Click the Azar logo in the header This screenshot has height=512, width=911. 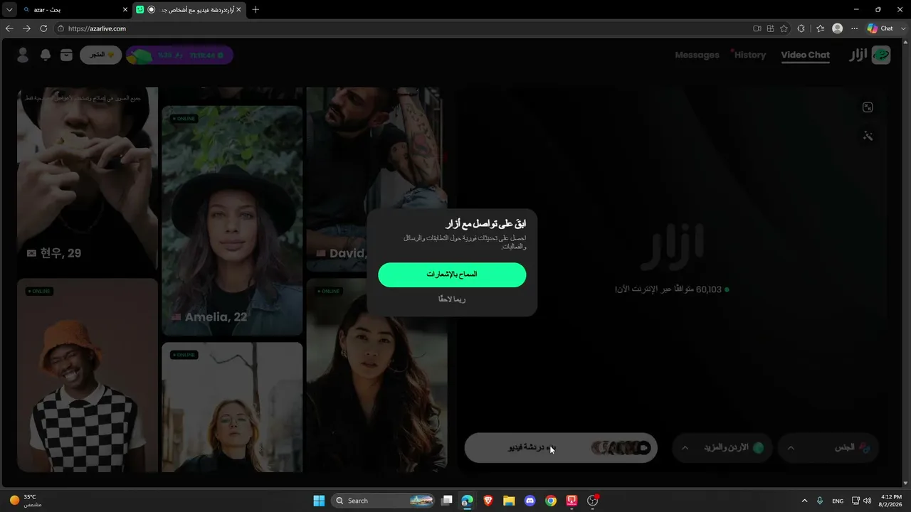point(870,55)
